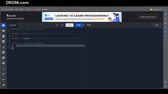Image resolution: width=168 pixels, height=94 pixels.
Task: Click line 7 Floating Point Number print
Action: (x=28, y=43)
